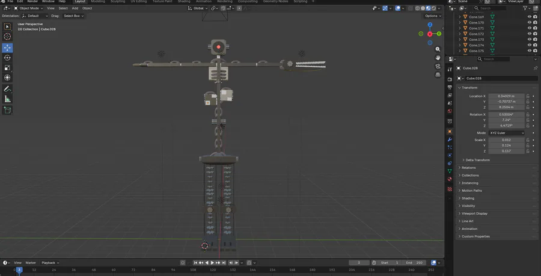
Task: Select the 3D Cursor tool
Action: (x=7, y=37)
